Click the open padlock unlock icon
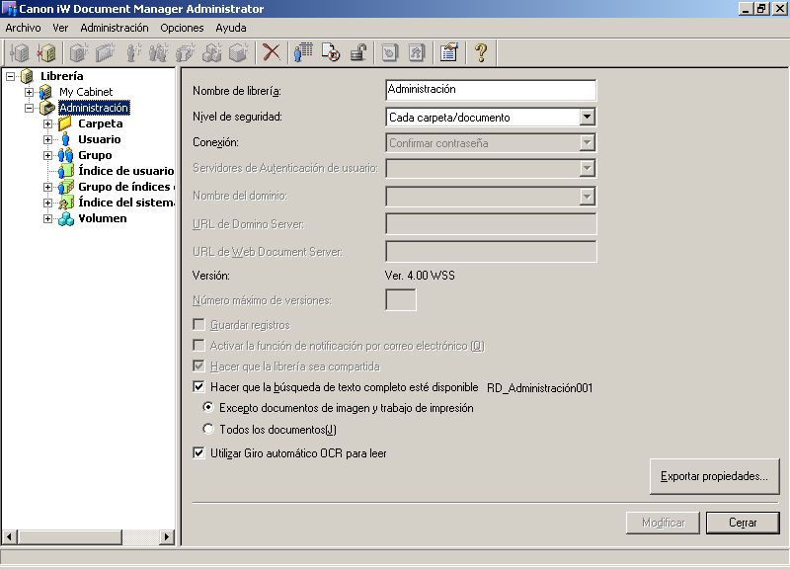 pos(357,52)
